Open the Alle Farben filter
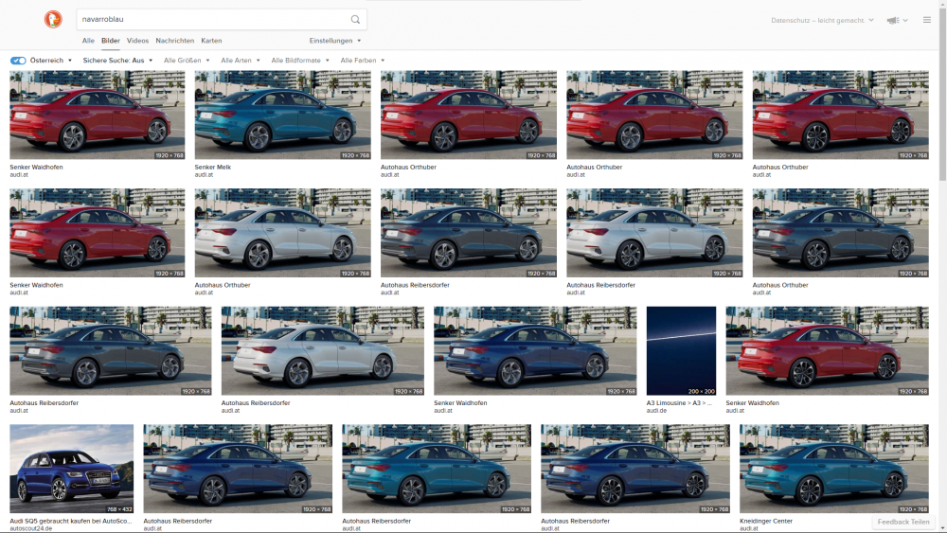The height and width of the screenshot is (533, 947). 363,61
